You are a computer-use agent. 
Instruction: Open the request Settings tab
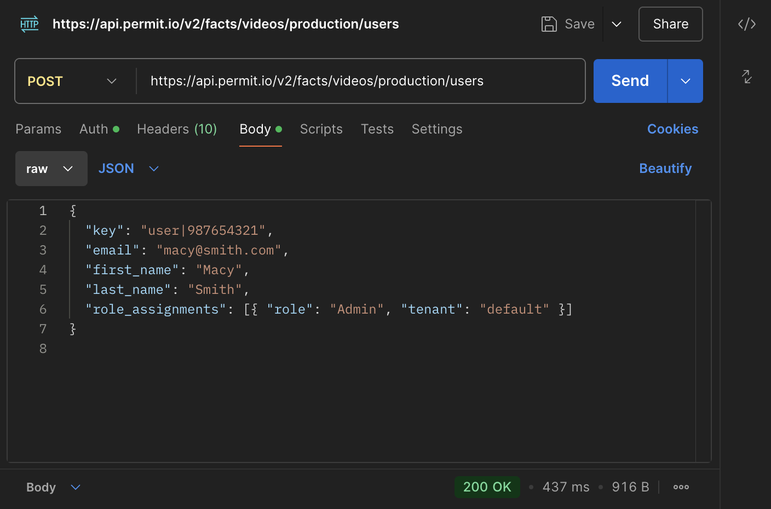436,129
